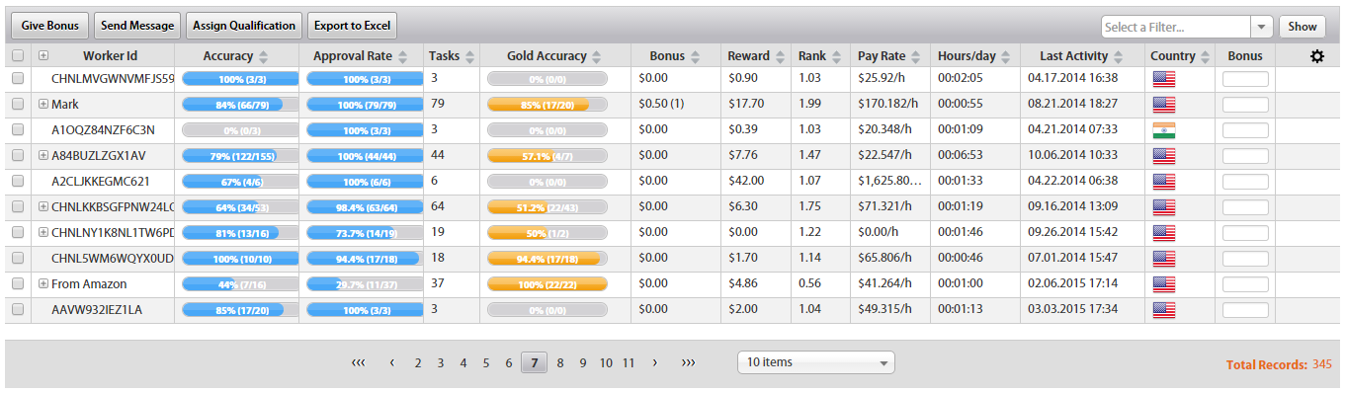Click the India flag for A1OQZ84NZF6C3N

(x=1164, y=129)
